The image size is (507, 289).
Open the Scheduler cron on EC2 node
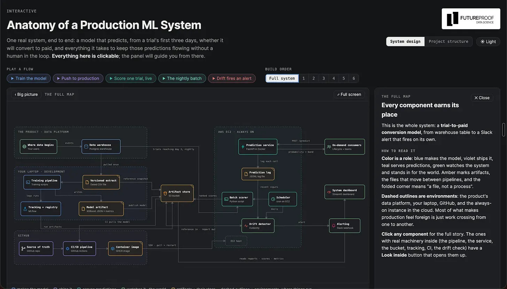click(282, 199)
